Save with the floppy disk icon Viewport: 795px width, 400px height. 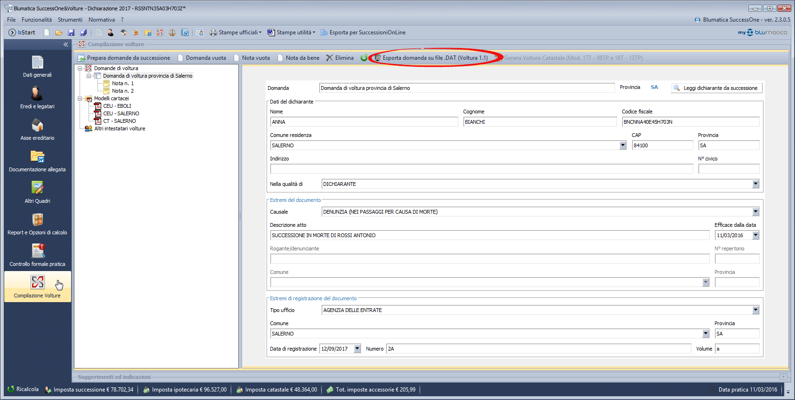(x=71, y=32)
